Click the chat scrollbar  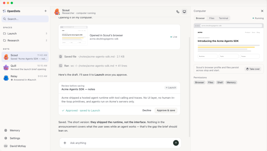tap(190, 87)
